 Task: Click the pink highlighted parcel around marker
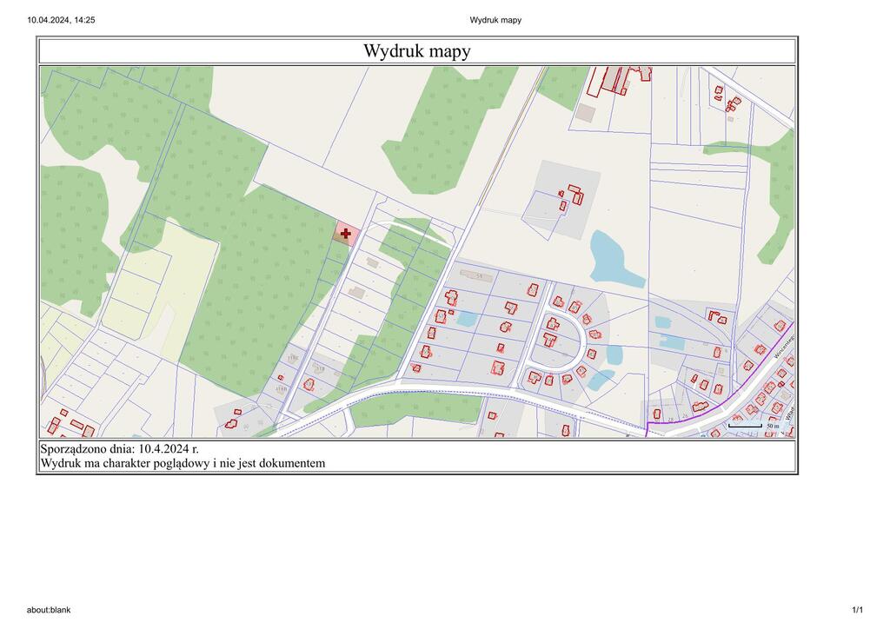coord(339,228)
